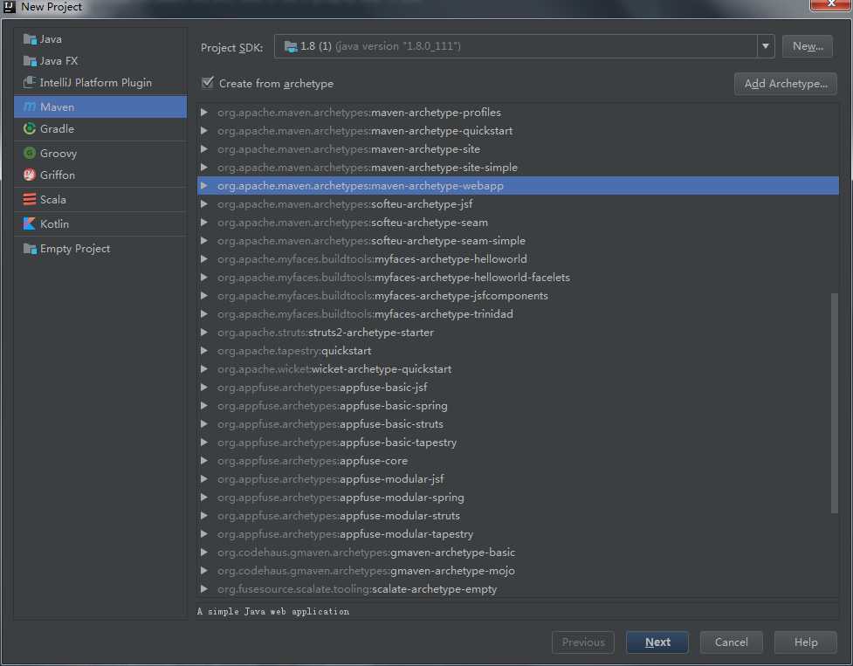Viewport: 853px width, 666px height.
Task: Expand the struts2-archetype-starter node
Action: click(x=204, y=333)
